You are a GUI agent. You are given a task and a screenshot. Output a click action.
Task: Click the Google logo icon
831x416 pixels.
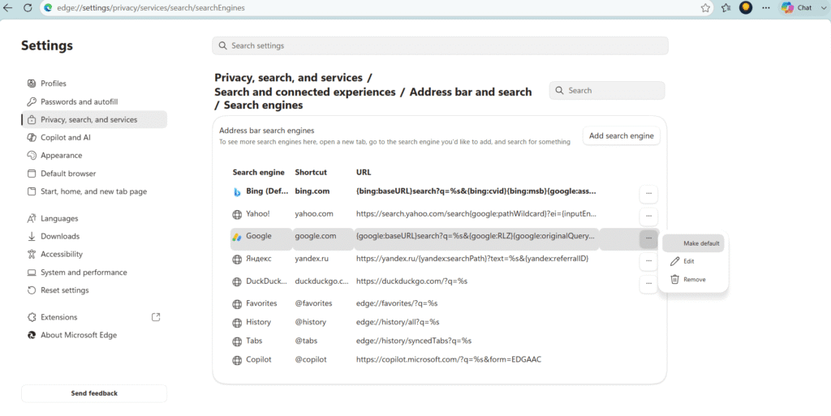pos(237,237)
